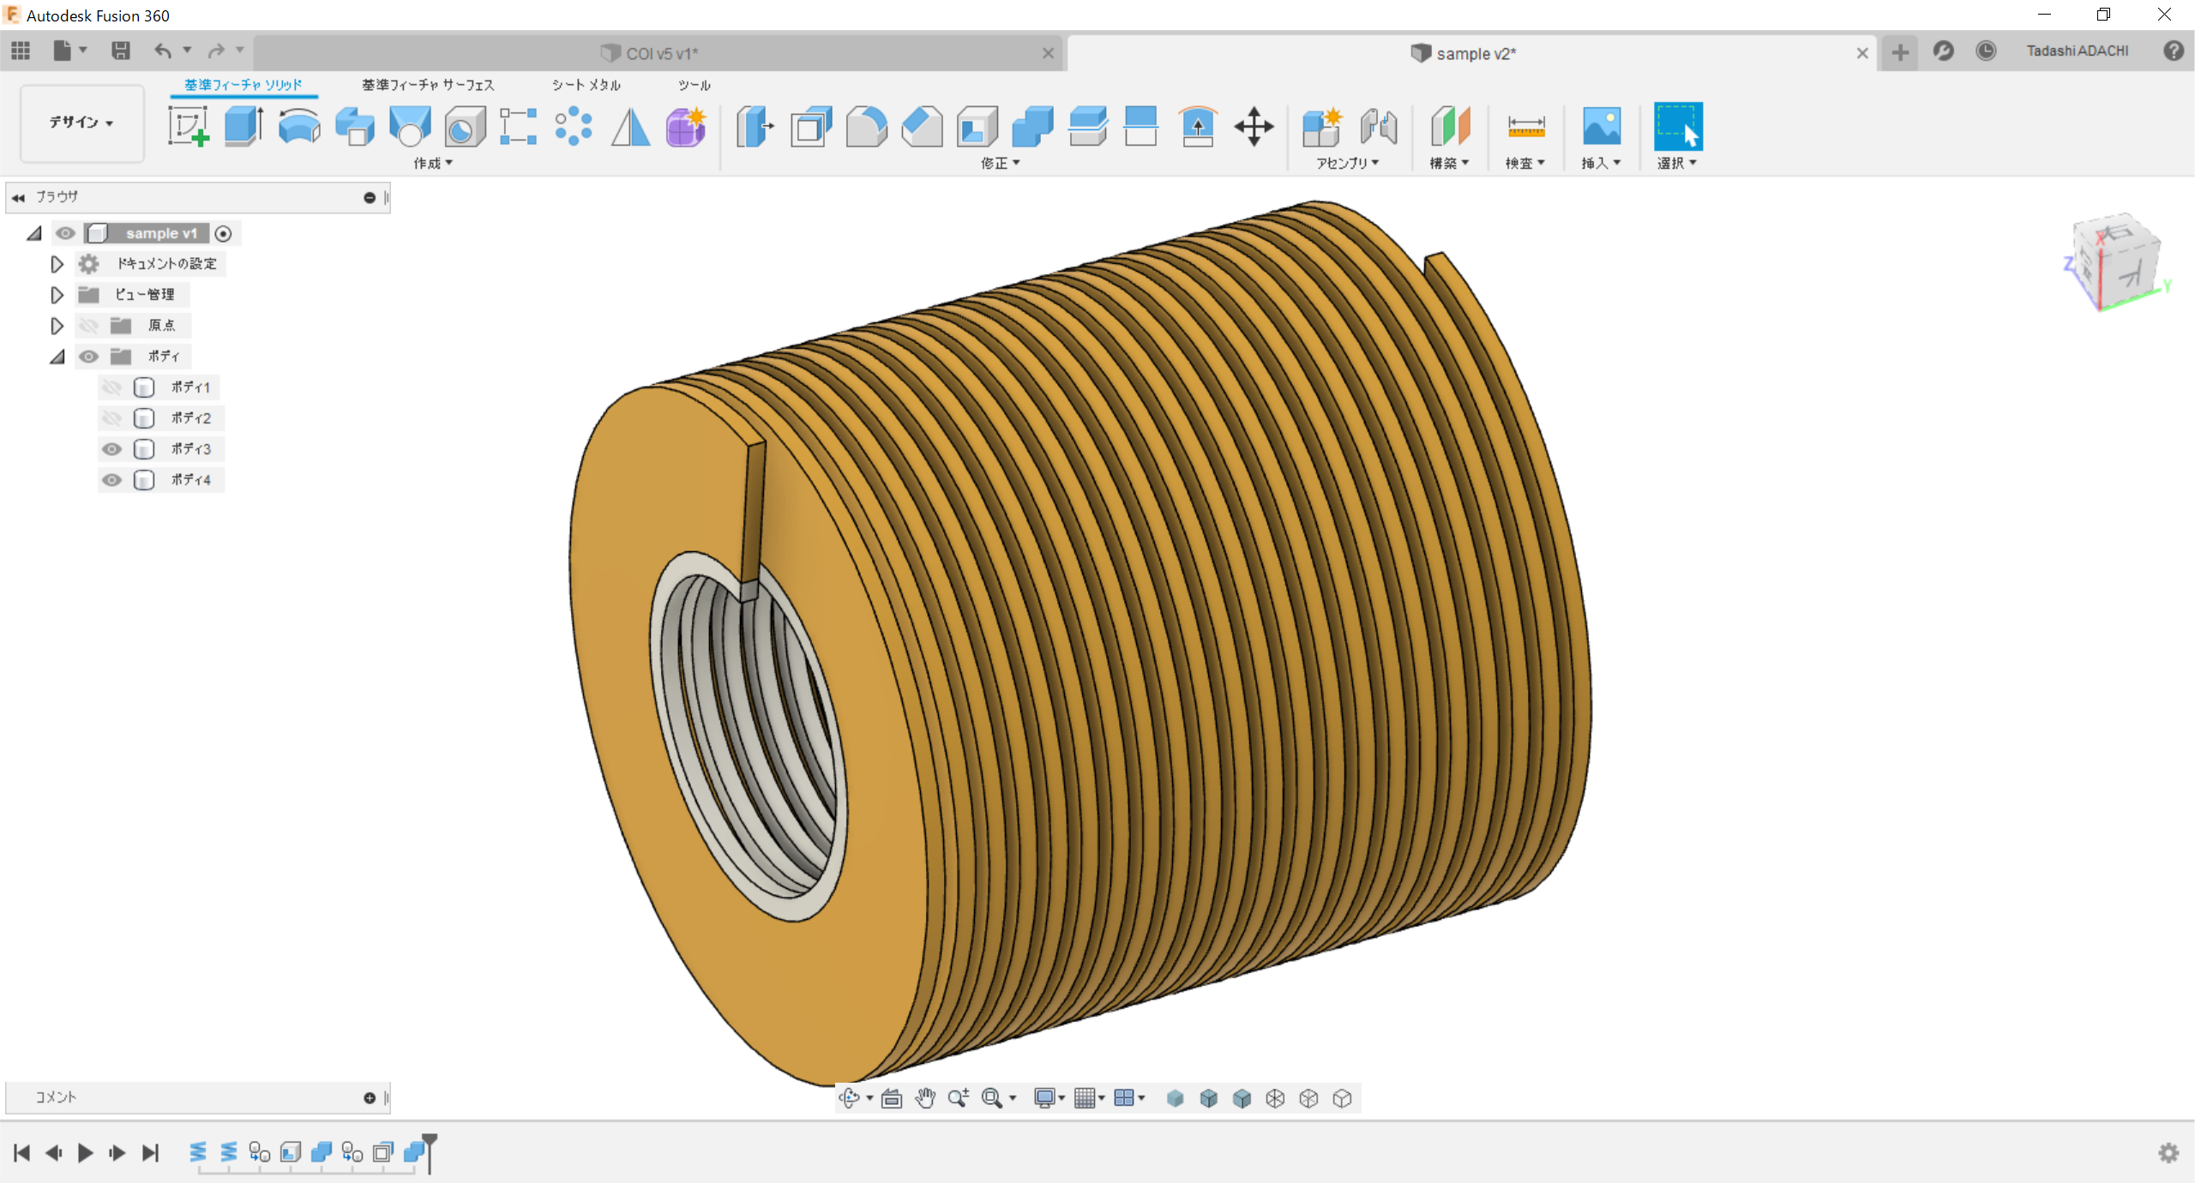2195x1183 pixels.
Task: Open the 修正 dropdown menu
Action: pyautogui.click(x=1001, y=163)
